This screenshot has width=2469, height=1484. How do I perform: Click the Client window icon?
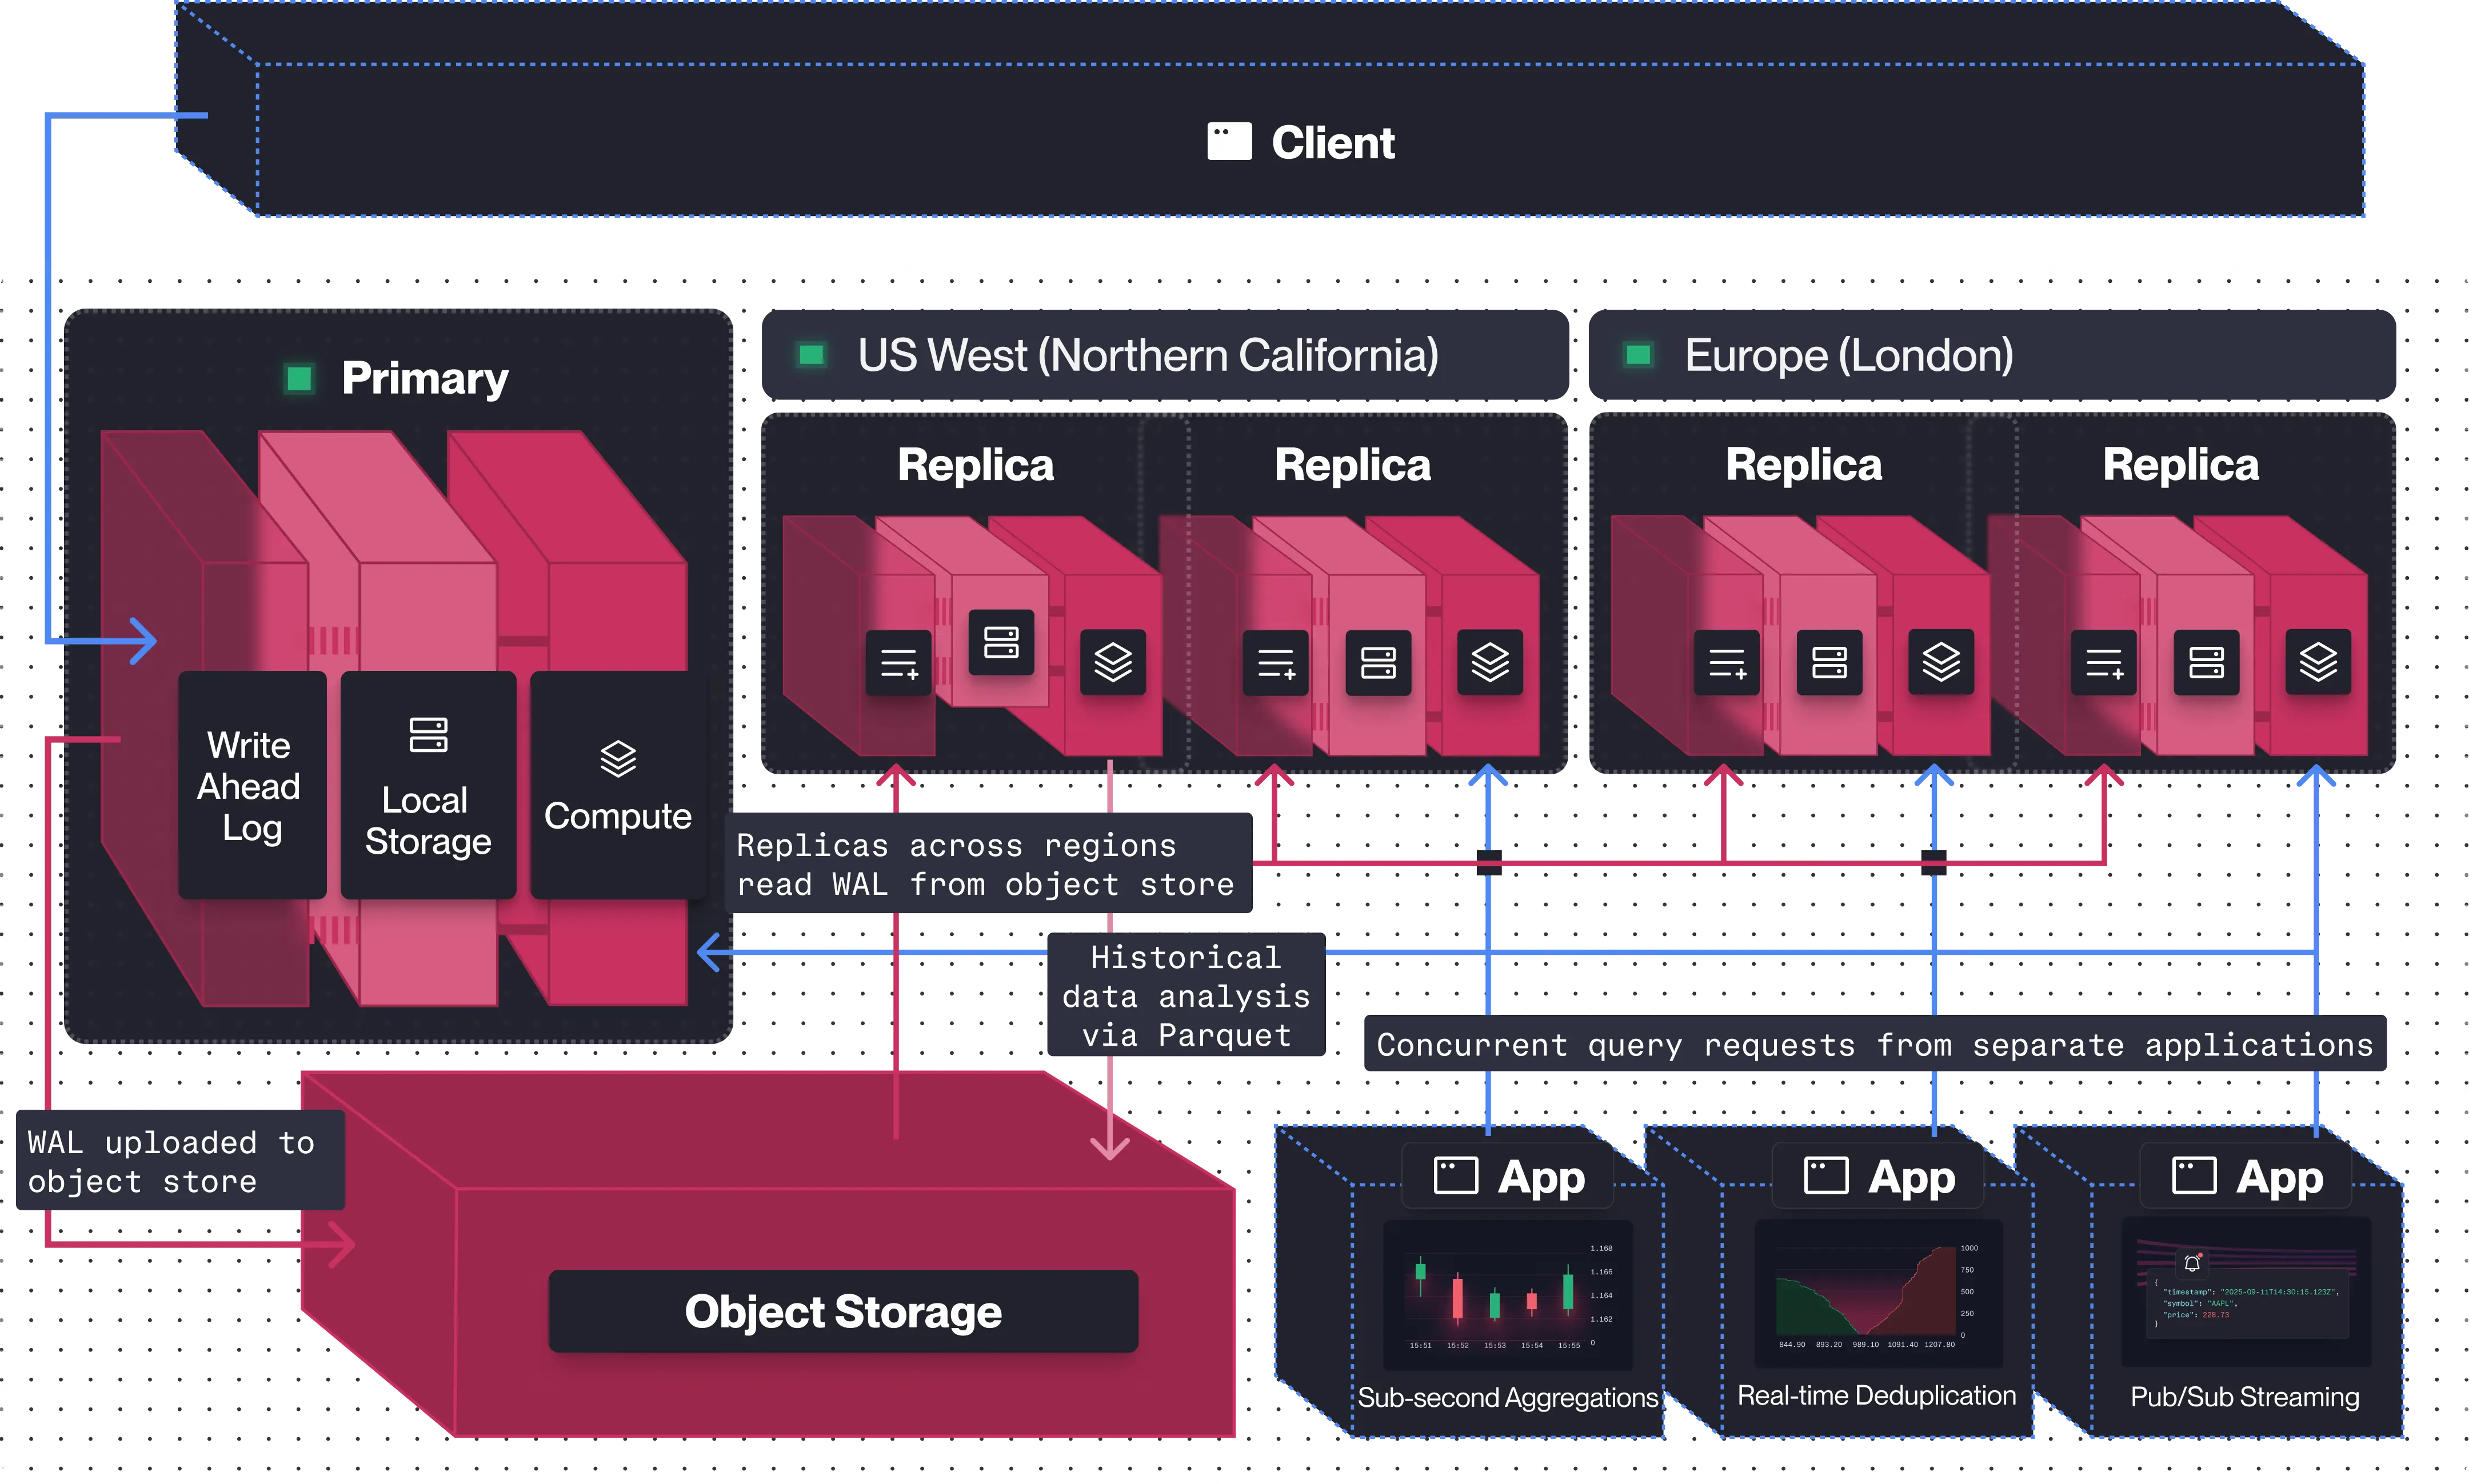pyautogui.click(x=1229, y=142)
